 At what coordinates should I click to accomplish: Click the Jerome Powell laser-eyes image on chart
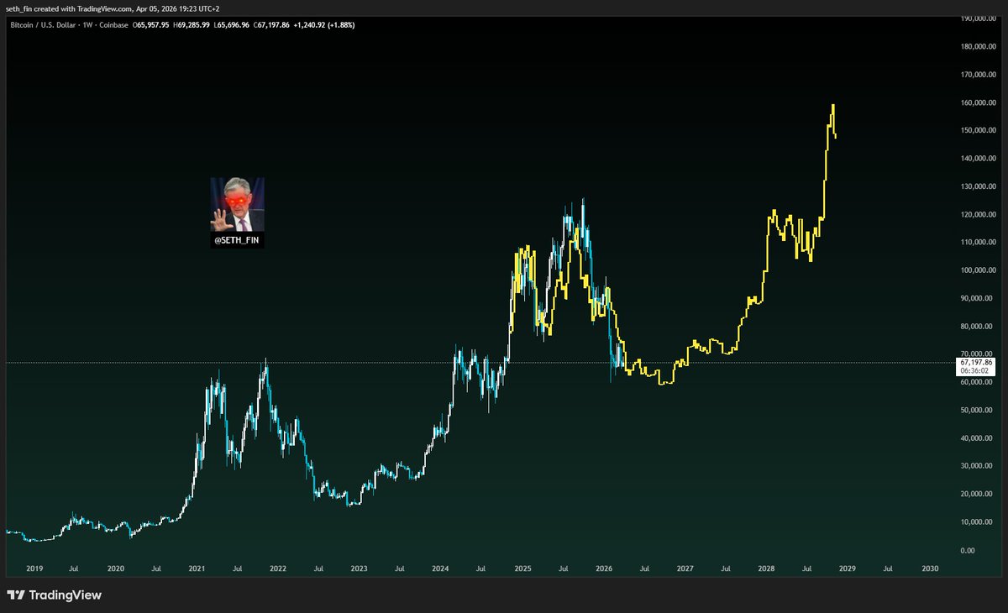pos(237,204)
